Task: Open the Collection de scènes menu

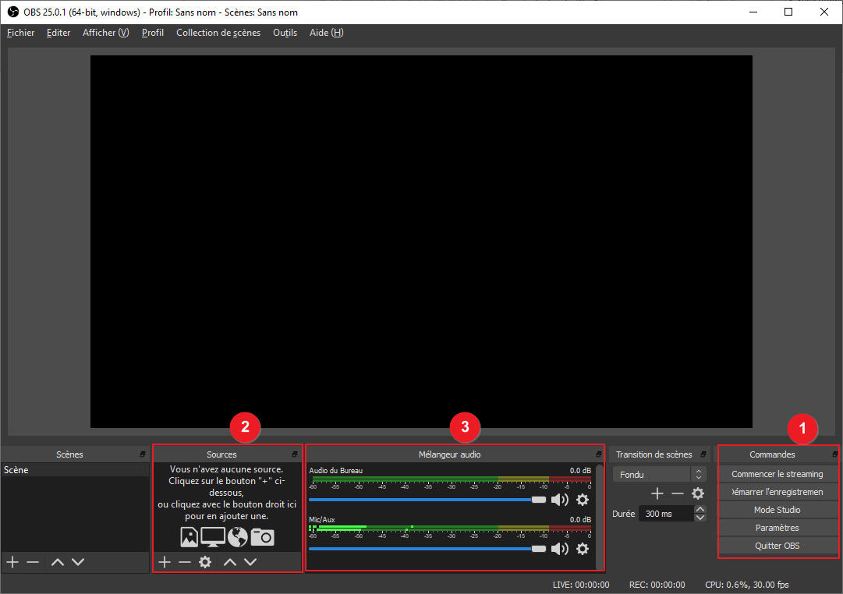Action: tap(218, 33)
